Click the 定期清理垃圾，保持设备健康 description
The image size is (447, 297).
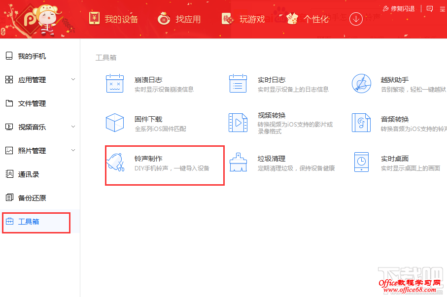(x=296, y=168)
